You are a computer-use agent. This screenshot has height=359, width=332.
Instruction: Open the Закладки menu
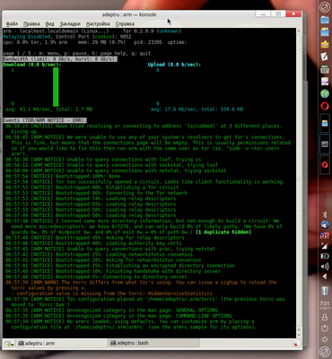point(70,23)
